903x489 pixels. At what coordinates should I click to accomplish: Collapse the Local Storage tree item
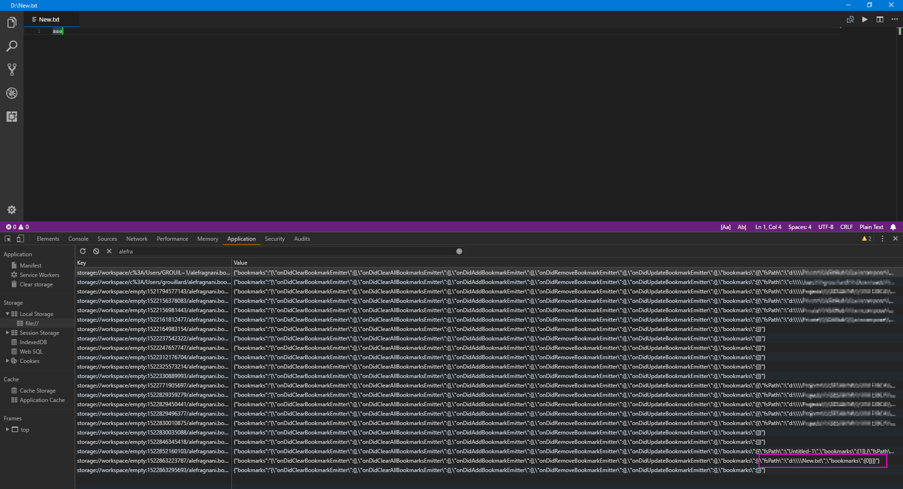[8, 314]
